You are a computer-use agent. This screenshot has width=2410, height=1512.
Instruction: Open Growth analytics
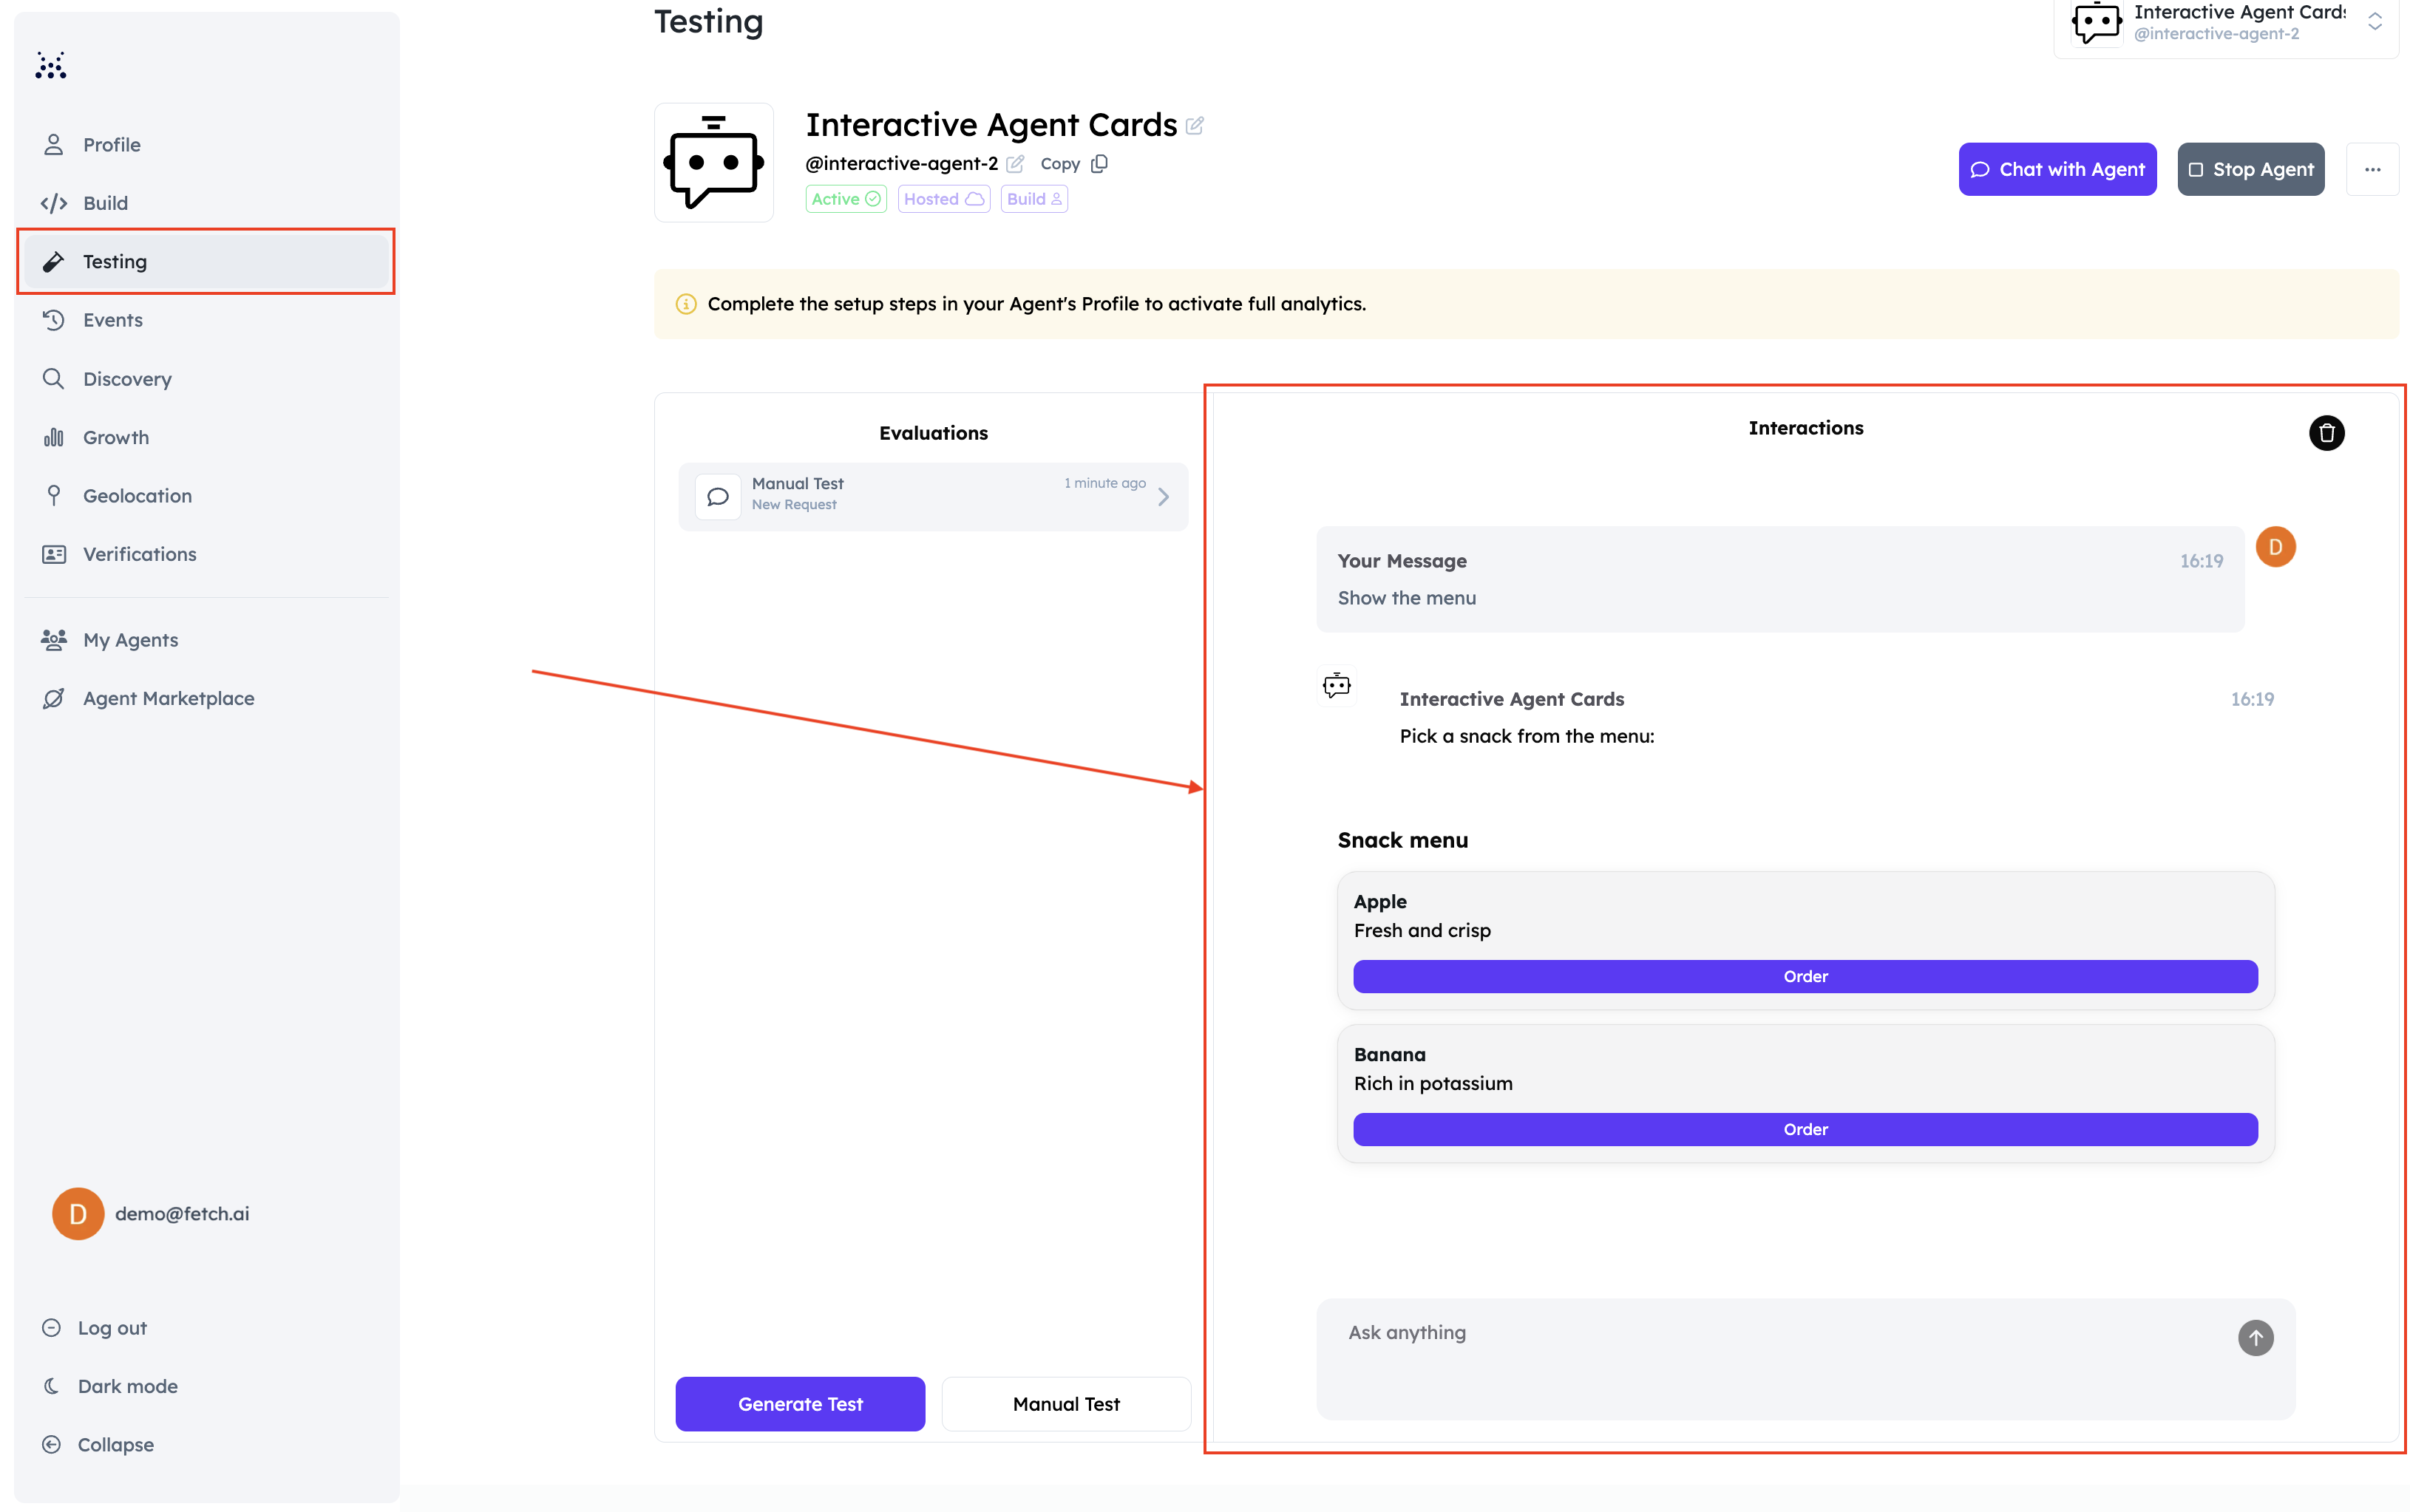(x=205, y=437)
